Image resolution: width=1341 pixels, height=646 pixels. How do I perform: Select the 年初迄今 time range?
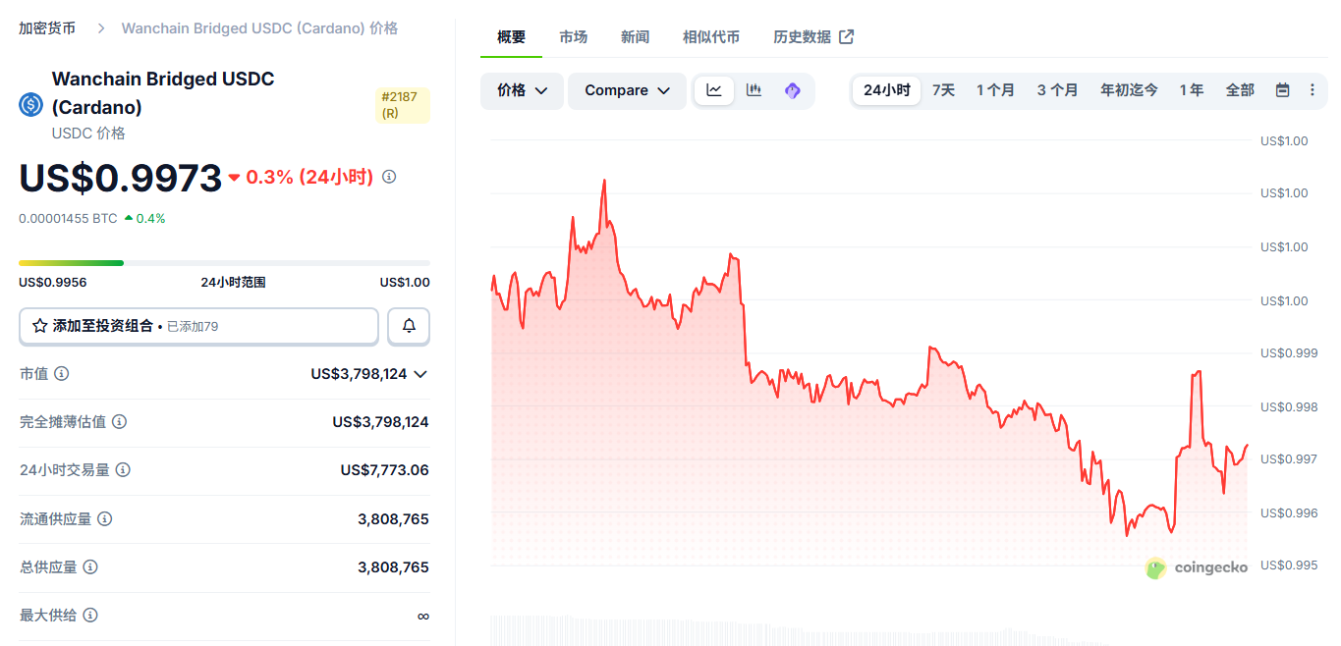[1129, 90]
